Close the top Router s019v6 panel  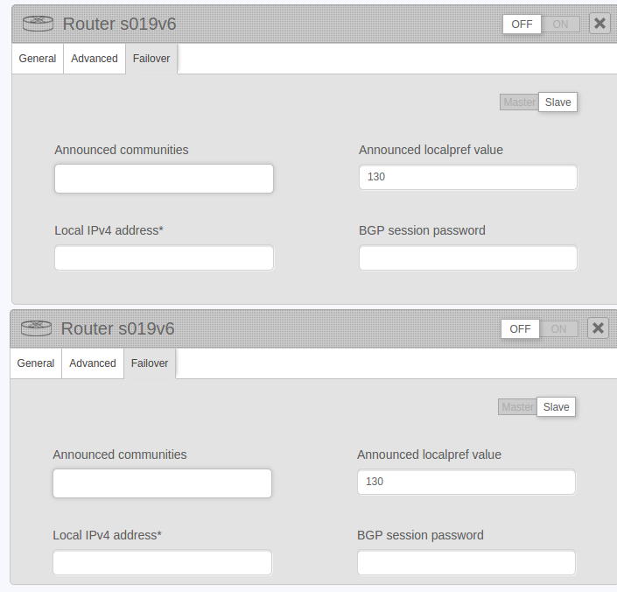pyautogui.click(x=599, y=24)
